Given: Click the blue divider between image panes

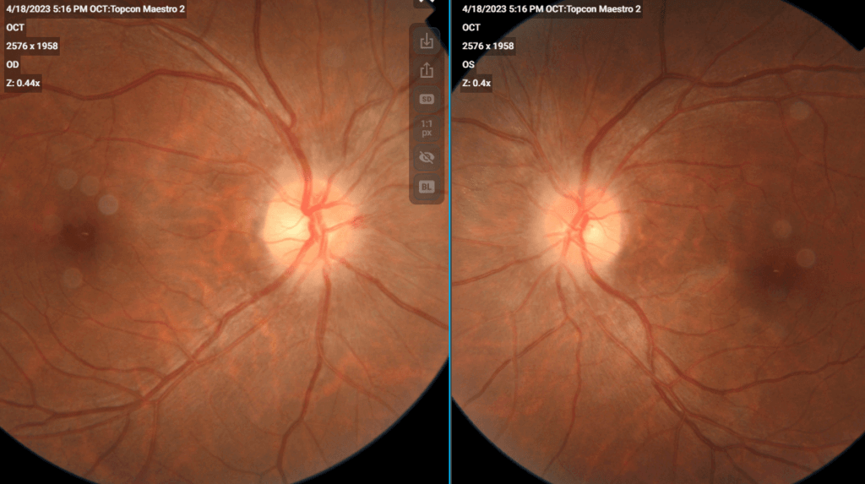Looking at the screenshot, I should 450,253.
